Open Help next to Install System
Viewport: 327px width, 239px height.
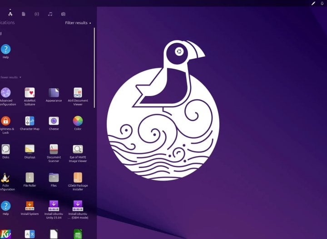(x=5, y=208)
